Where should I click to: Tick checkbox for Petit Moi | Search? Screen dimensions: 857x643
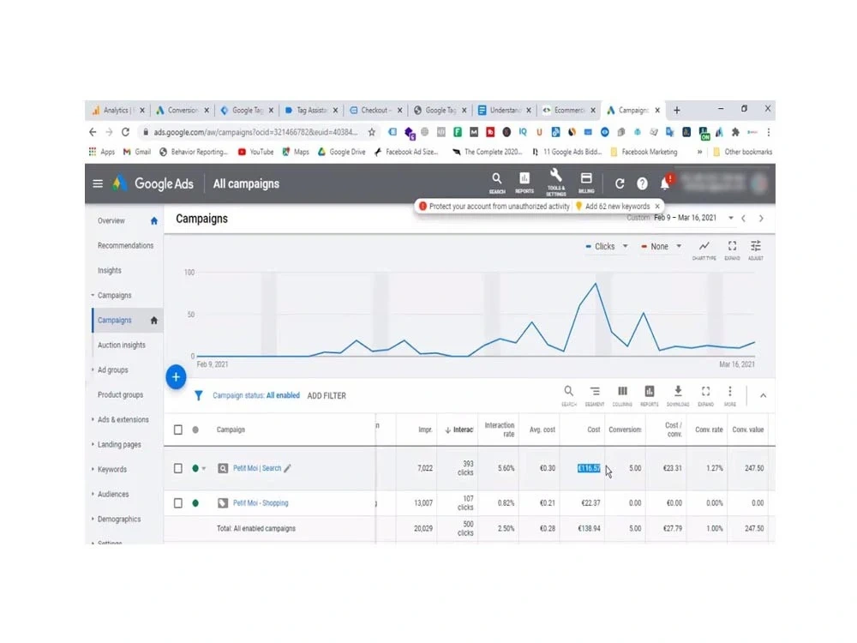178,468
